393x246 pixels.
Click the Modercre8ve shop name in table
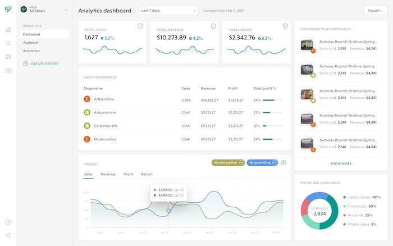pyautogui.click(x=106, y=139)
